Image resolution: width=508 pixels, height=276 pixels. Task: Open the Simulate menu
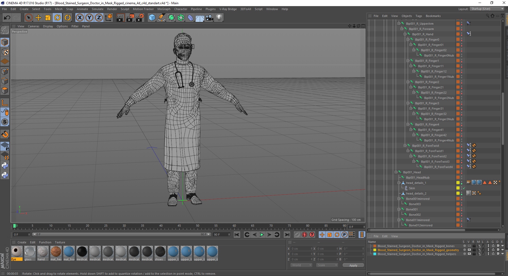point(98,9)
